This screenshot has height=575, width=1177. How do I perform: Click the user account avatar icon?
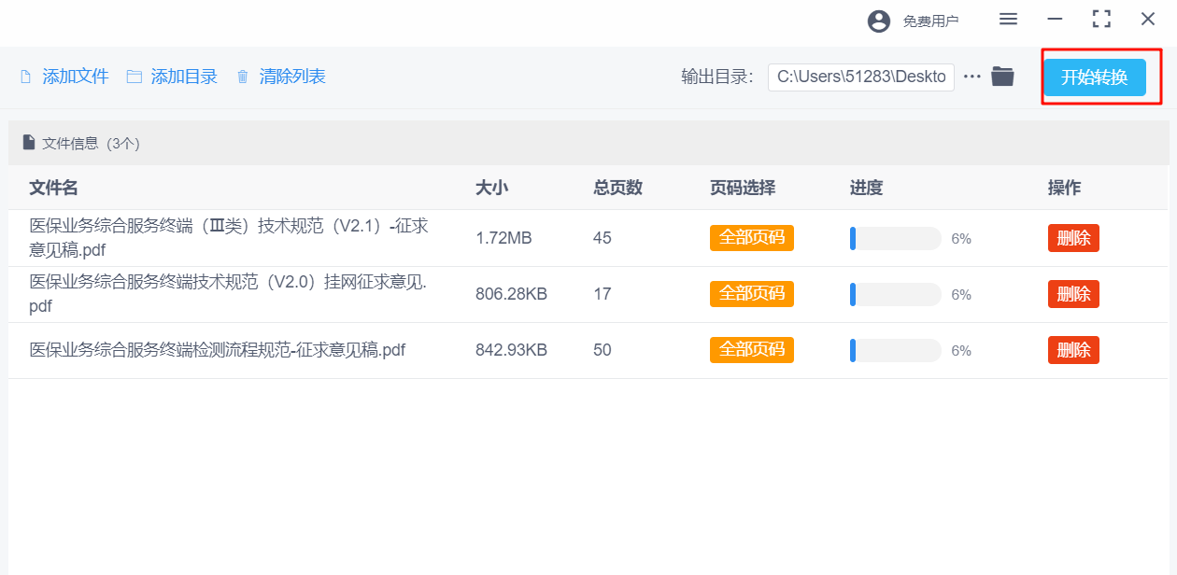[x=879, y=21]
